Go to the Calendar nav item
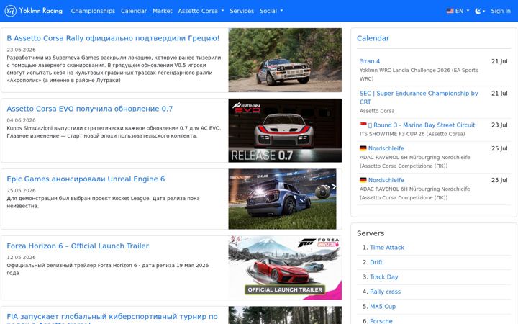The image size is (518, 324). [x=134, y=11]
